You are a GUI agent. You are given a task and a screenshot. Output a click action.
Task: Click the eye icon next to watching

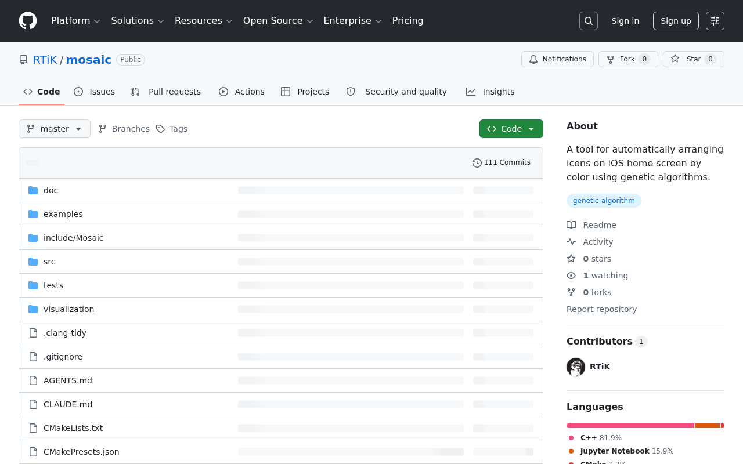(571, 275)
